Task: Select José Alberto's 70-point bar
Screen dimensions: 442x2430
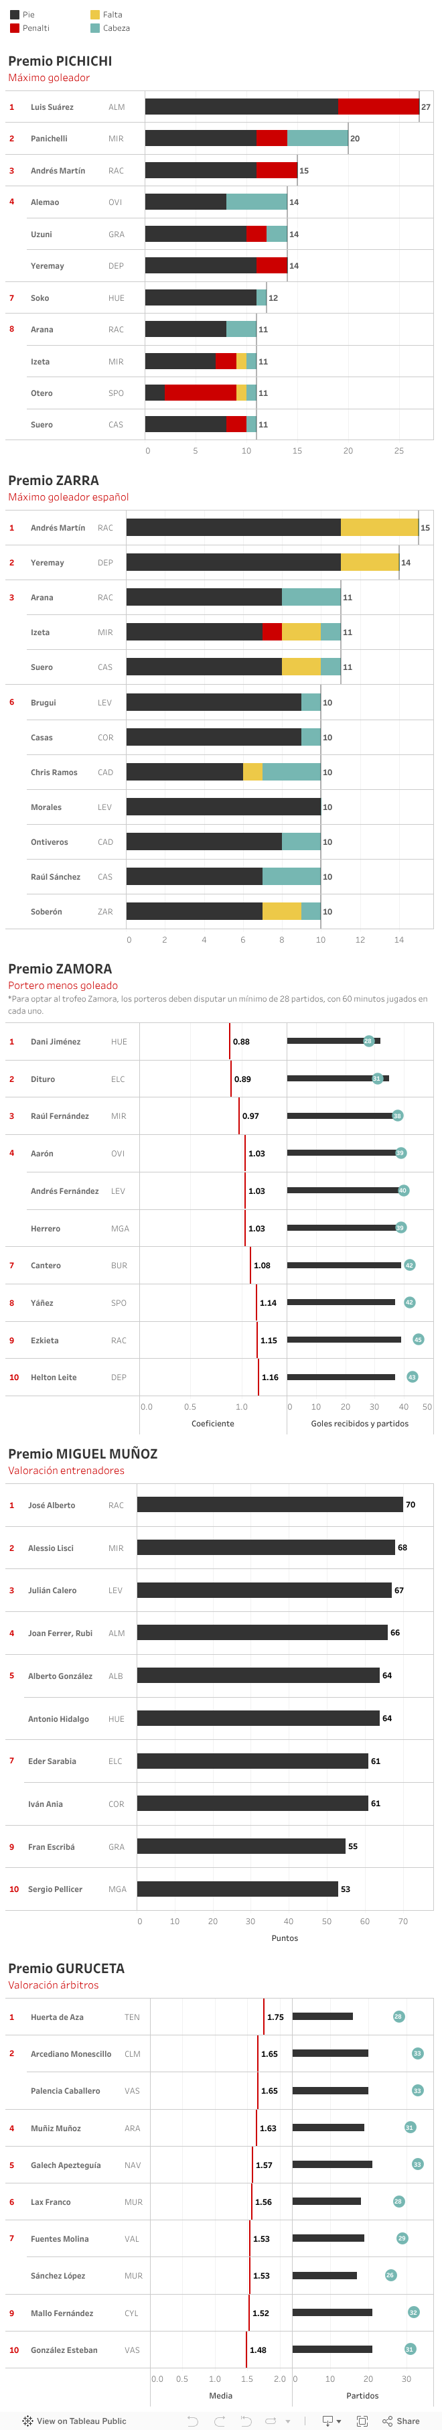Action: (x=269, y=1503)
